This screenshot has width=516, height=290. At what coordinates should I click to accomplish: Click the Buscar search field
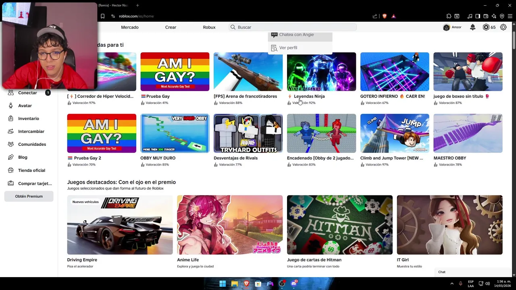[x=293, y=27]
